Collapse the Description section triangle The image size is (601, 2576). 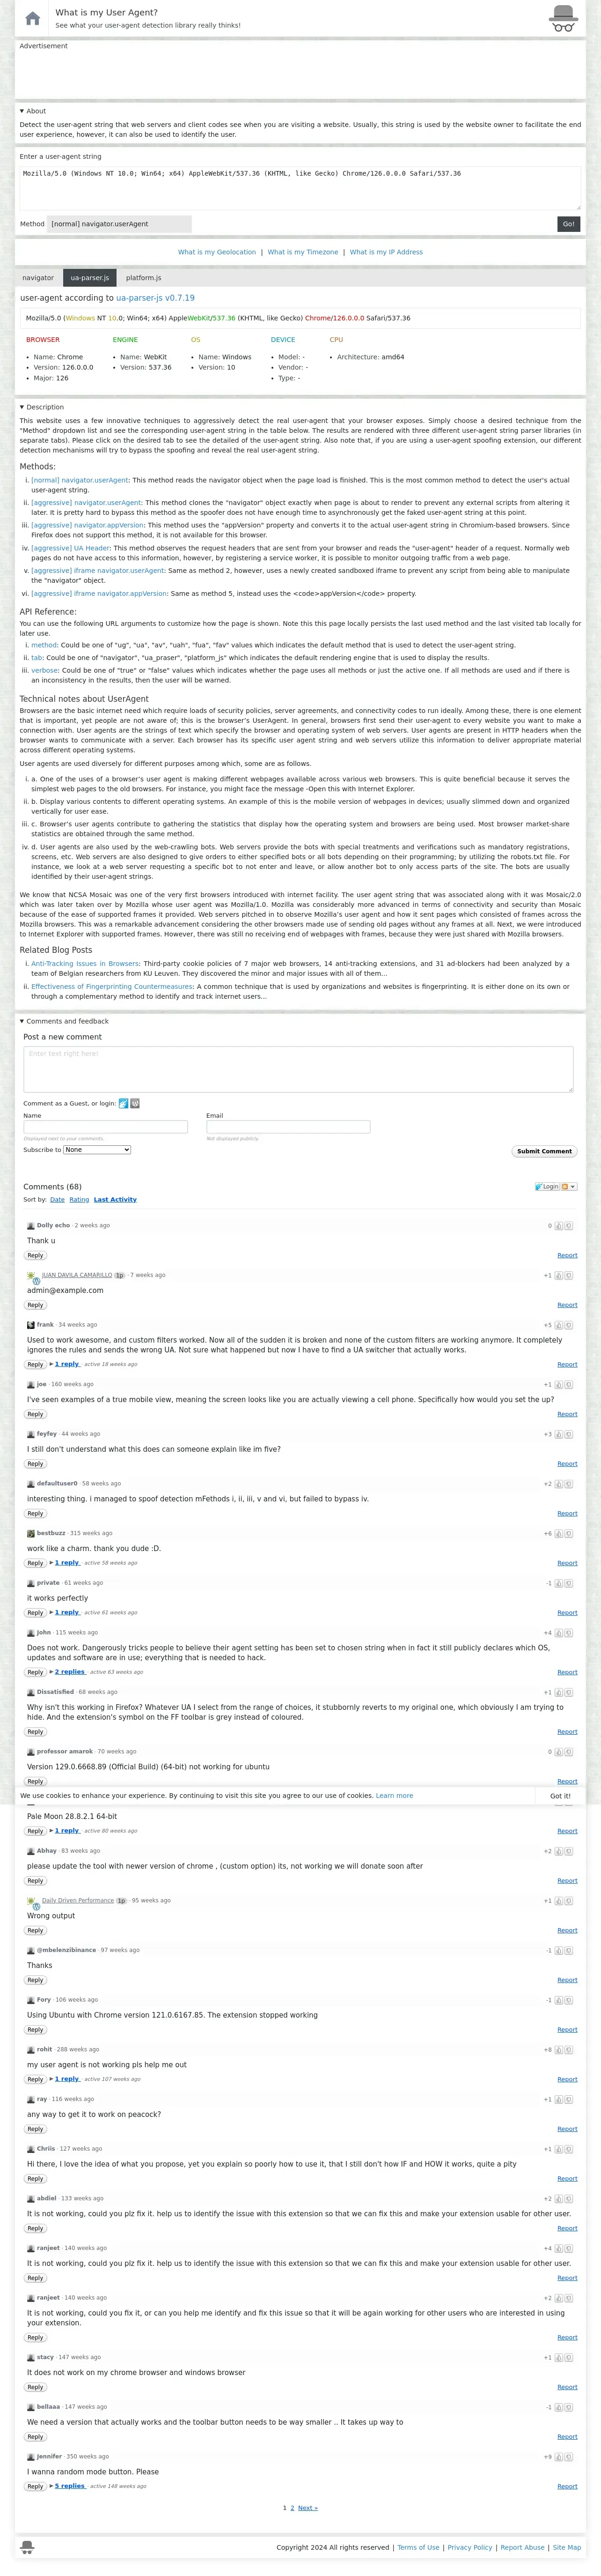click(x=22, y=407)
